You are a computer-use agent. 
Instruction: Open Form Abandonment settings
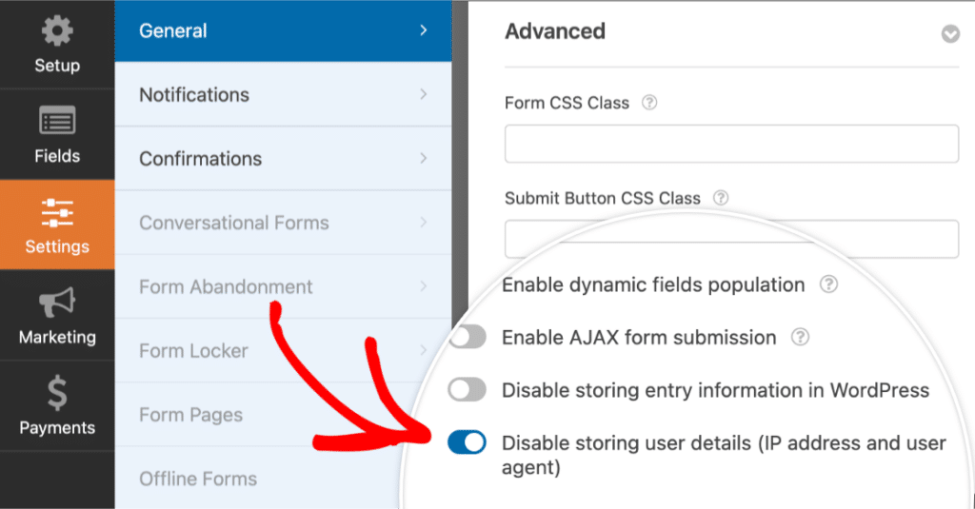tap(226, 286)
